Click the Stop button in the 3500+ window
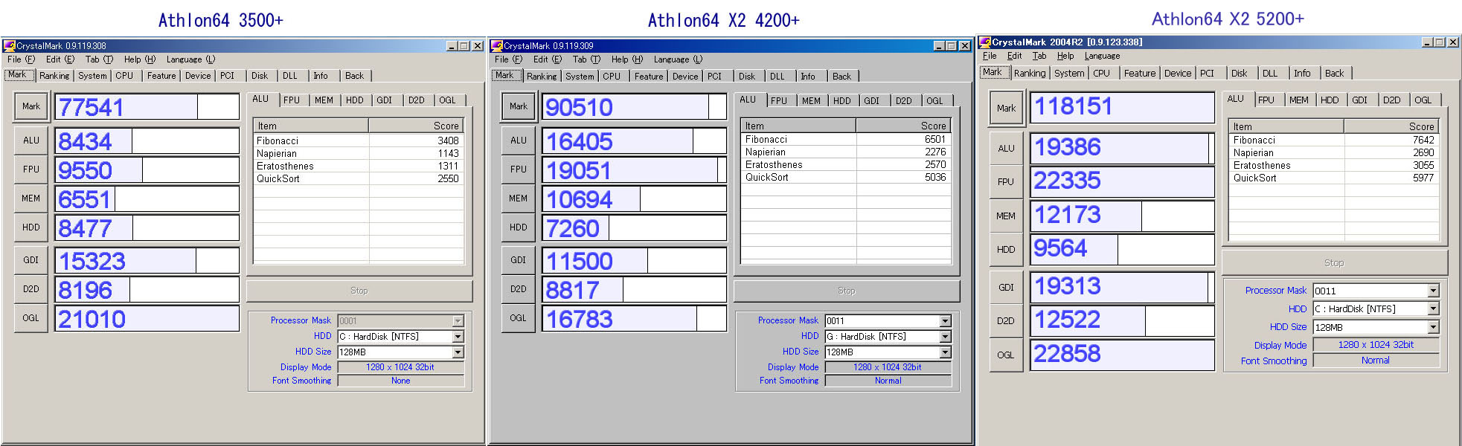The width and height of the screenshot is (1462, 446). pyautogui.click(x=359, y=291)
